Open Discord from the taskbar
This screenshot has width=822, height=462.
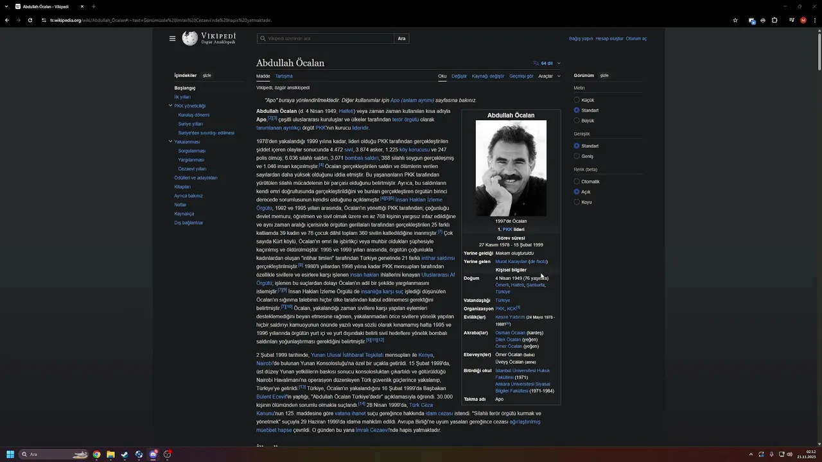click(x=153, y=454)
